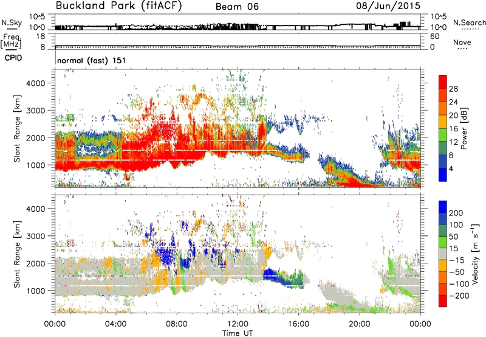The height and width of the screenshot is (337, 486).
Task: Click the 'normal (fast) 151' mode text
Action: (x=92, y=60)
